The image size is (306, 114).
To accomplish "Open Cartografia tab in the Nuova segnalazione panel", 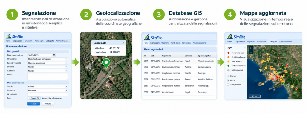I will click(x=50, y=41).
